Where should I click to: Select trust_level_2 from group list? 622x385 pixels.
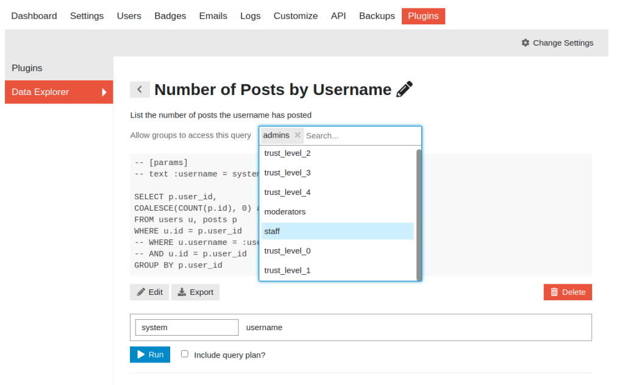pyautogui.click(x=338, y=154)
